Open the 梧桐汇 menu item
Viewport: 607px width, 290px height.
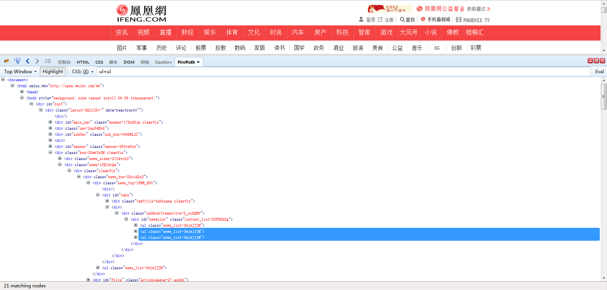[x=475, y=33]
